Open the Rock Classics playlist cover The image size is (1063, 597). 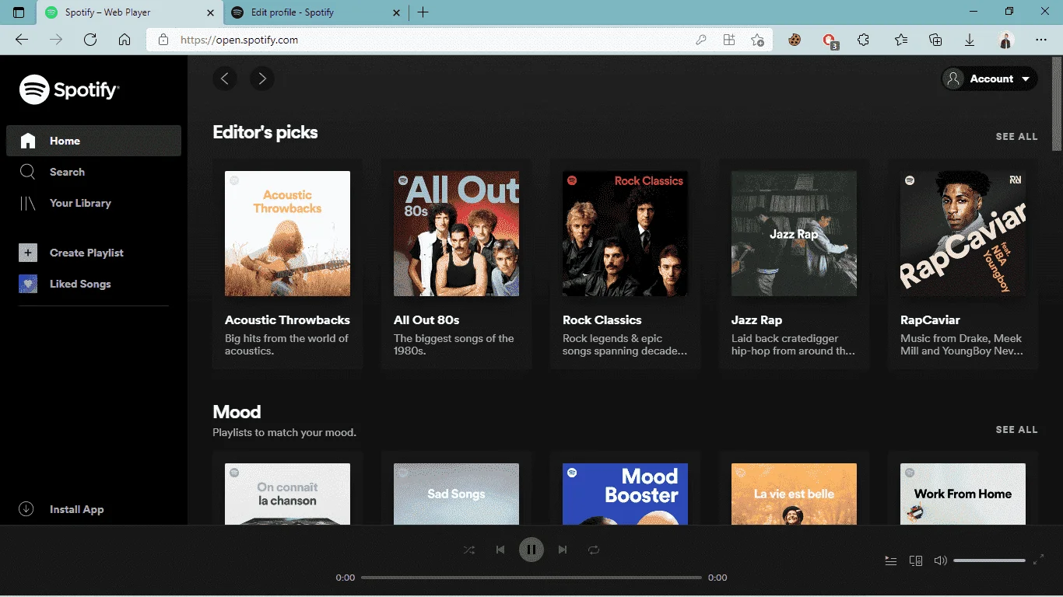[x=625, y=233]
